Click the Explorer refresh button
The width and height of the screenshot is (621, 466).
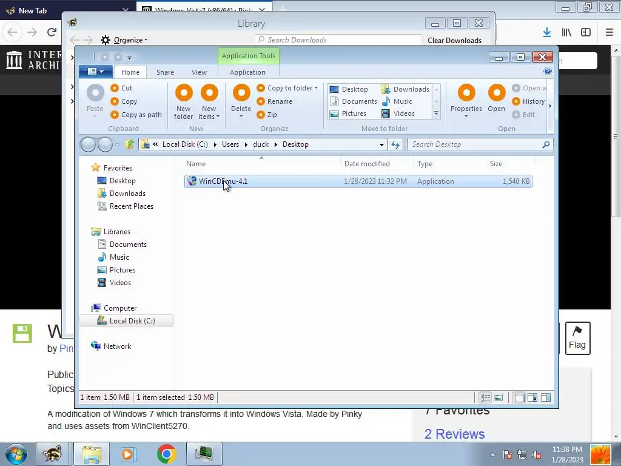(395, 144)
